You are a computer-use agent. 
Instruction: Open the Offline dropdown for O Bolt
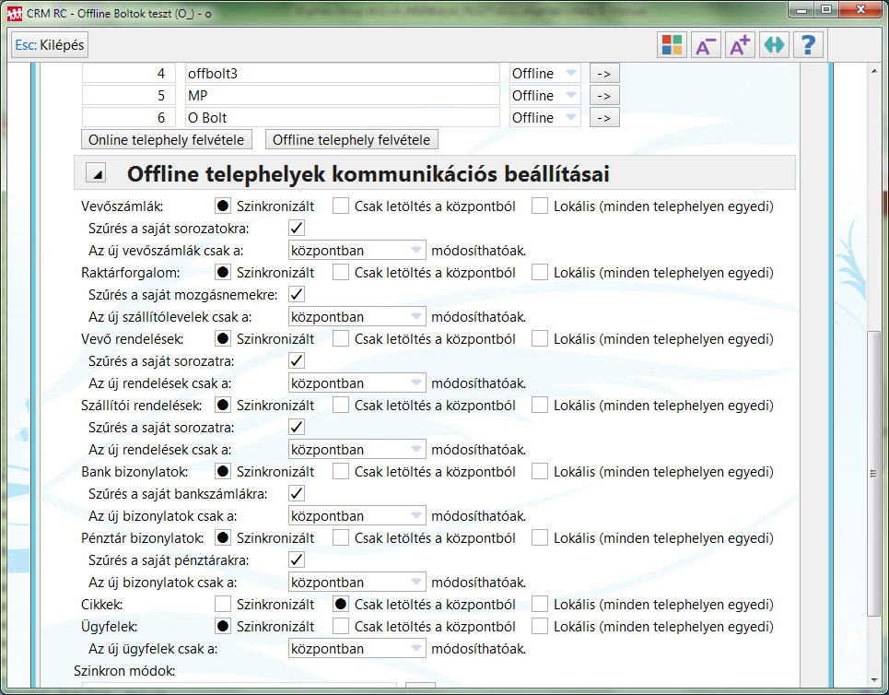[x=544, y=118]
